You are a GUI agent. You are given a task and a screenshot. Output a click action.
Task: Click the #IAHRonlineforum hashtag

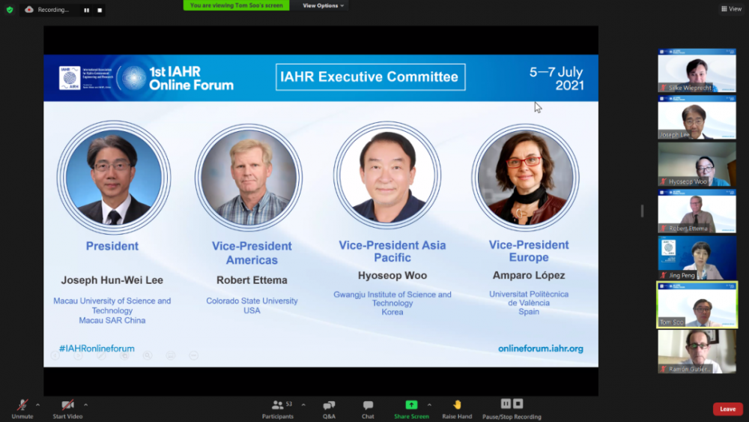tap(97, 349)
